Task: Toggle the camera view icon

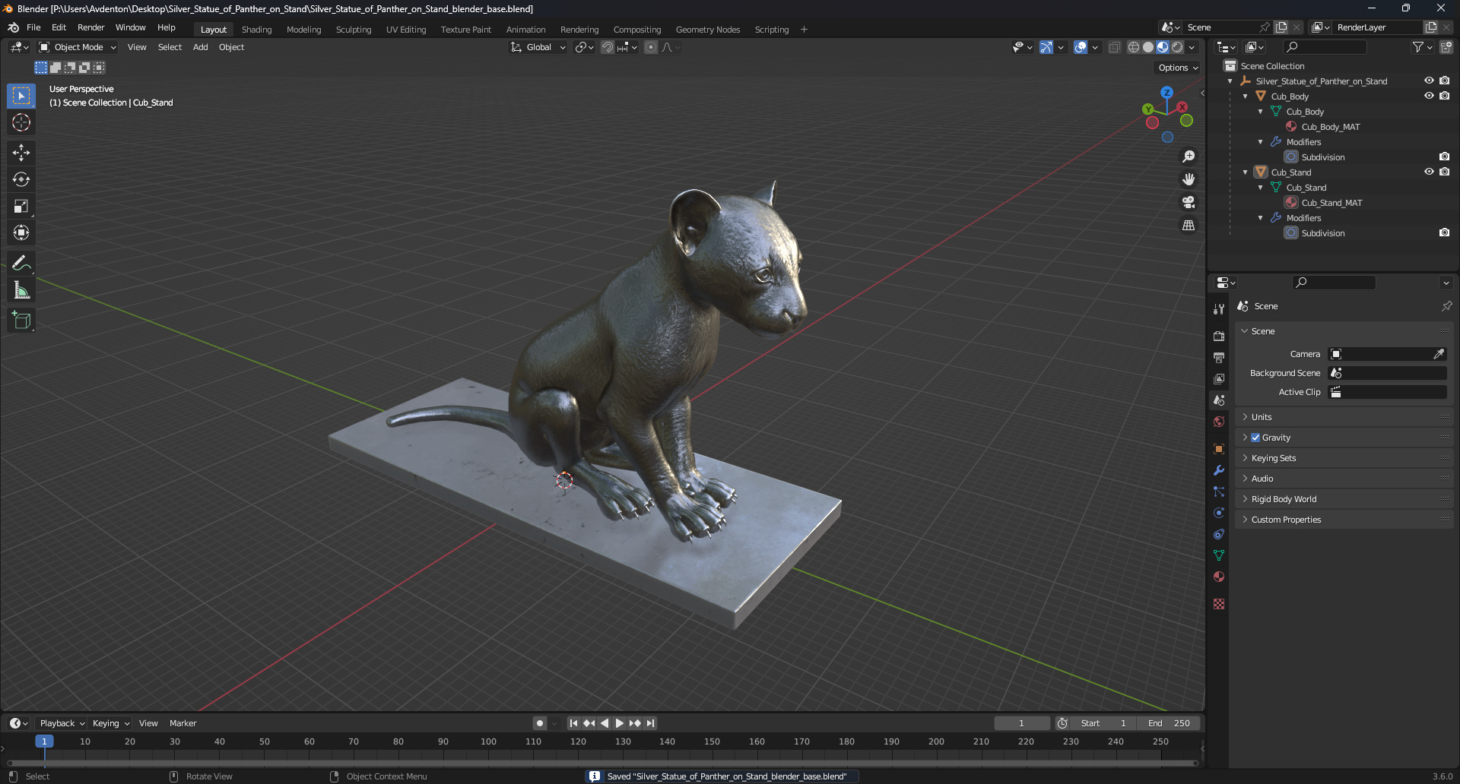Action: coord(1189,202)
